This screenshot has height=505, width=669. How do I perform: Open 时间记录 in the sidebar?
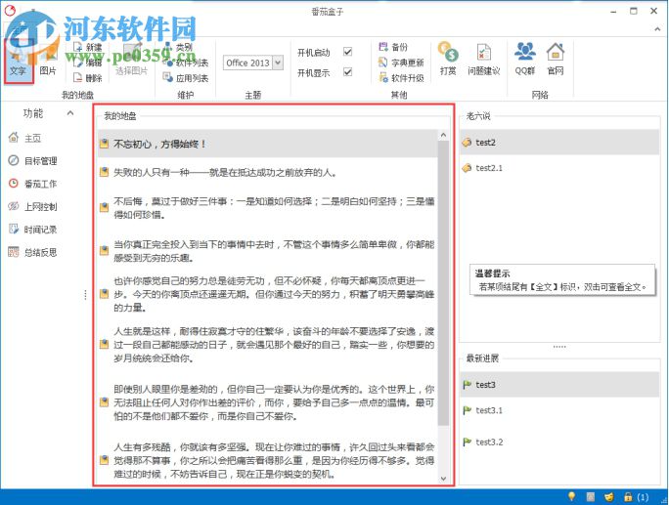coord(32,230)
